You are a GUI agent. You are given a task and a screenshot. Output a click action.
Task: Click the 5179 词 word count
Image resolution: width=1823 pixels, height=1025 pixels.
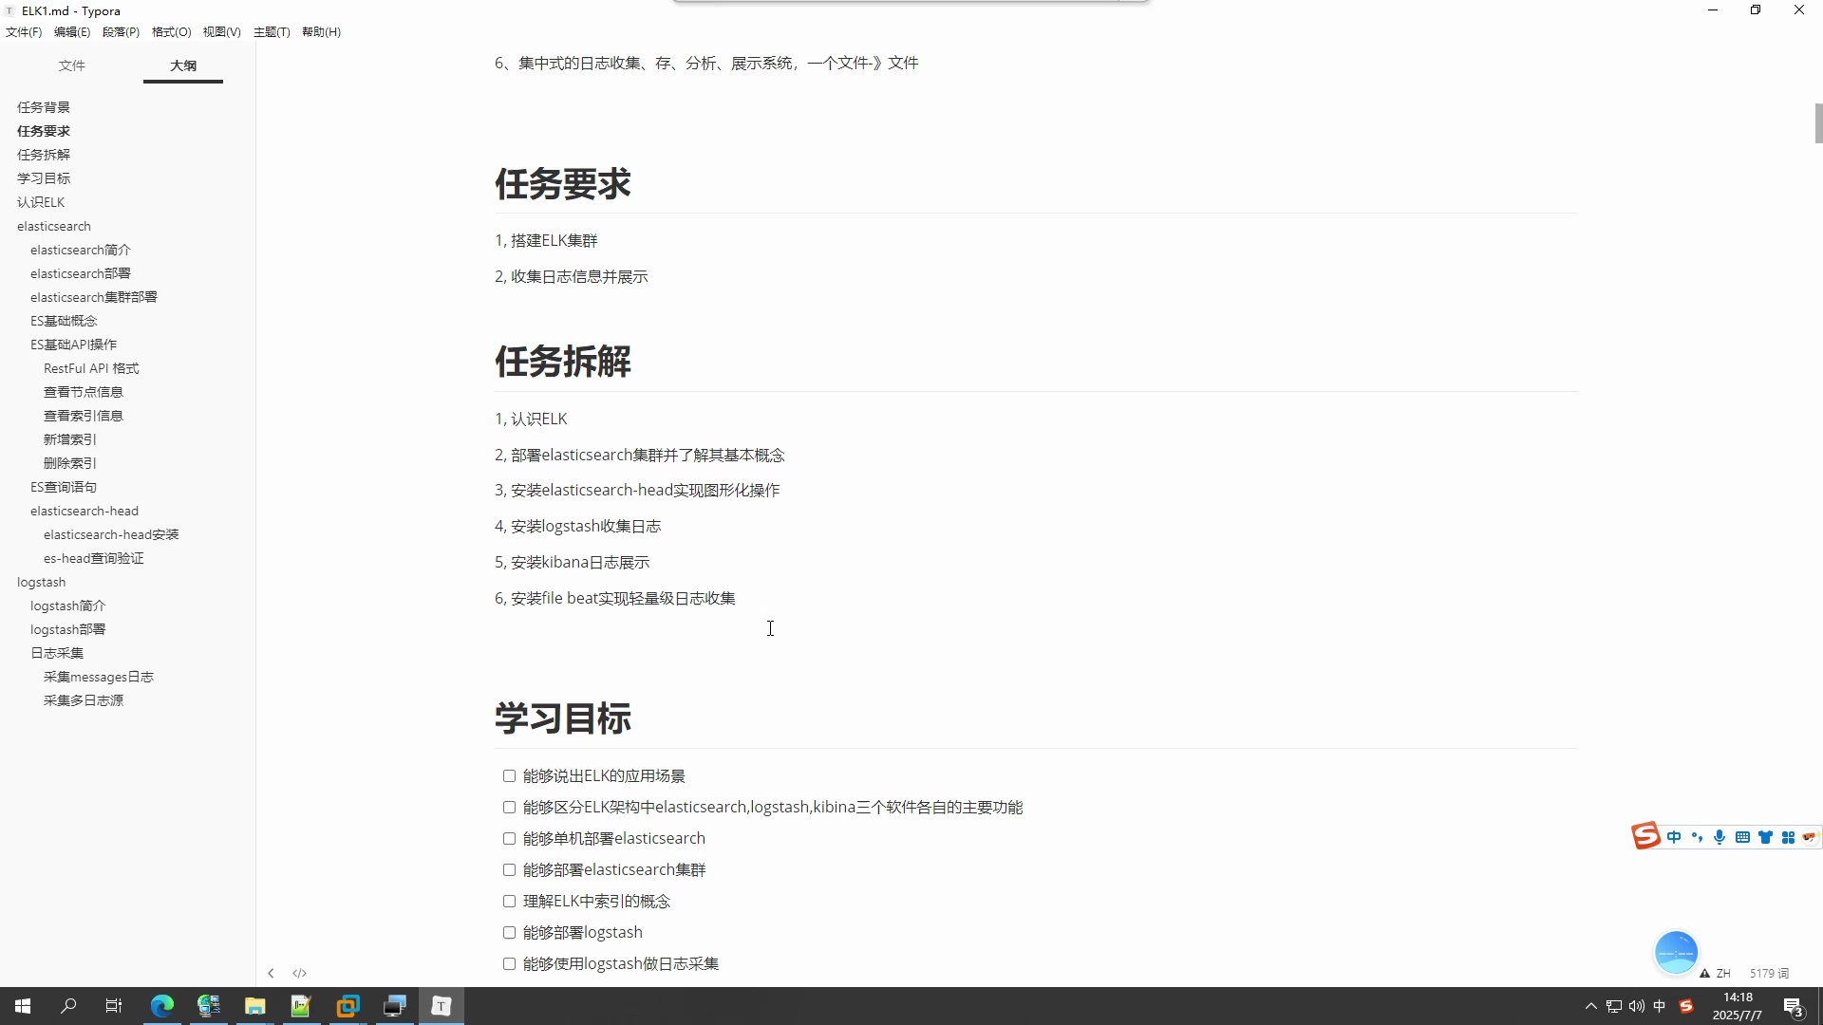click(1769, 974)
